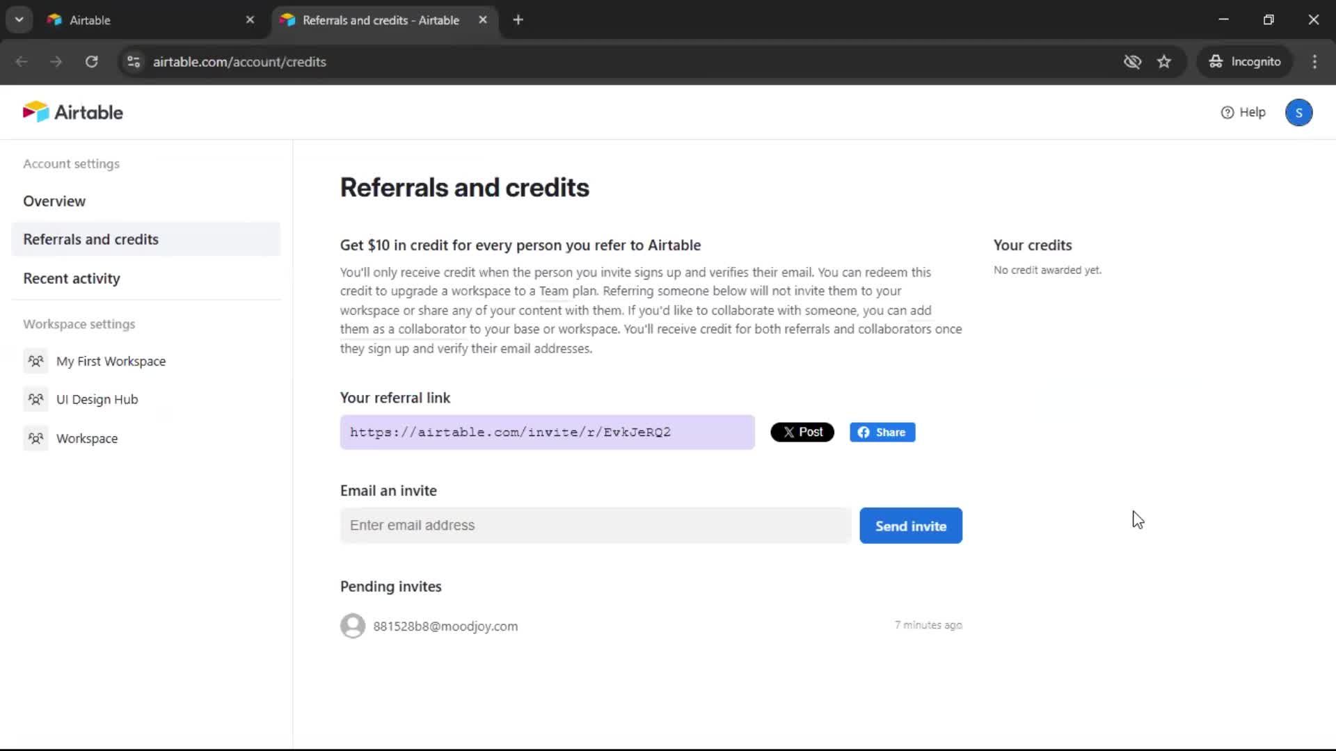Screen dimensions: 1336x751
Task: Go back in browser history
Action: (22, 62)
